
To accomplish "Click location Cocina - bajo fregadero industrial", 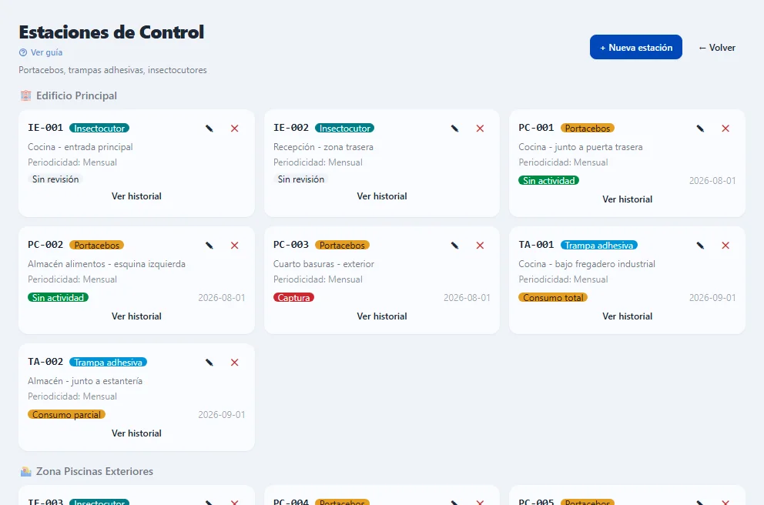I will pyautogui.click(x=587, y=264).
